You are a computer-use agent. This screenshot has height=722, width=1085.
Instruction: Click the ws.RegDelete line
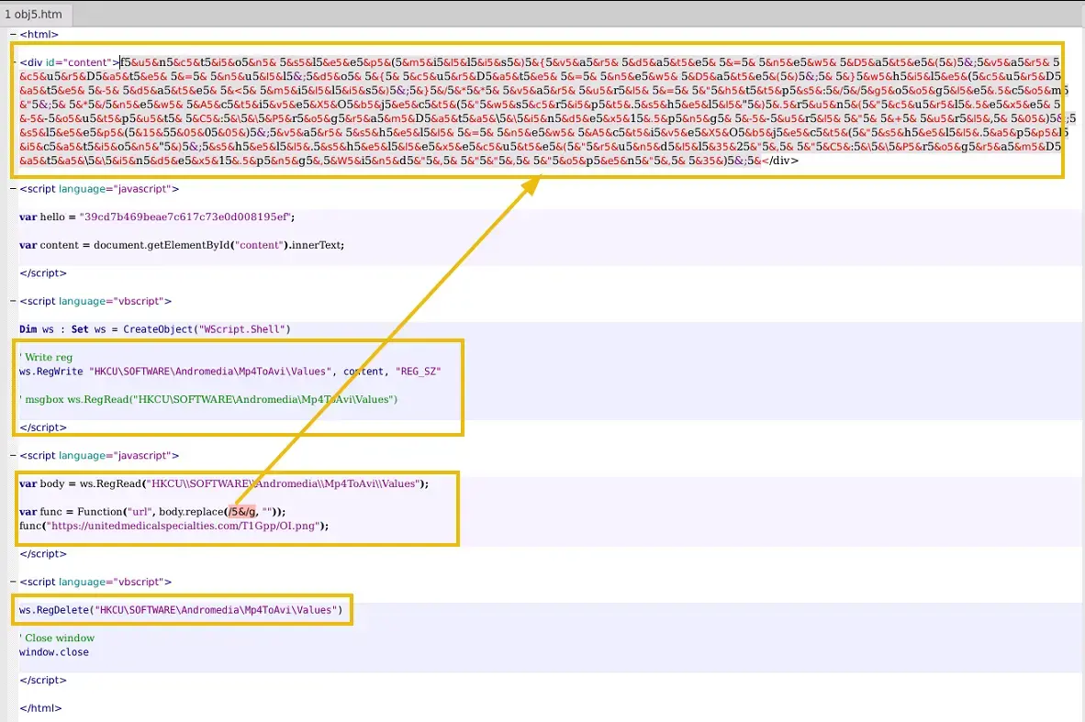(182, 610)
